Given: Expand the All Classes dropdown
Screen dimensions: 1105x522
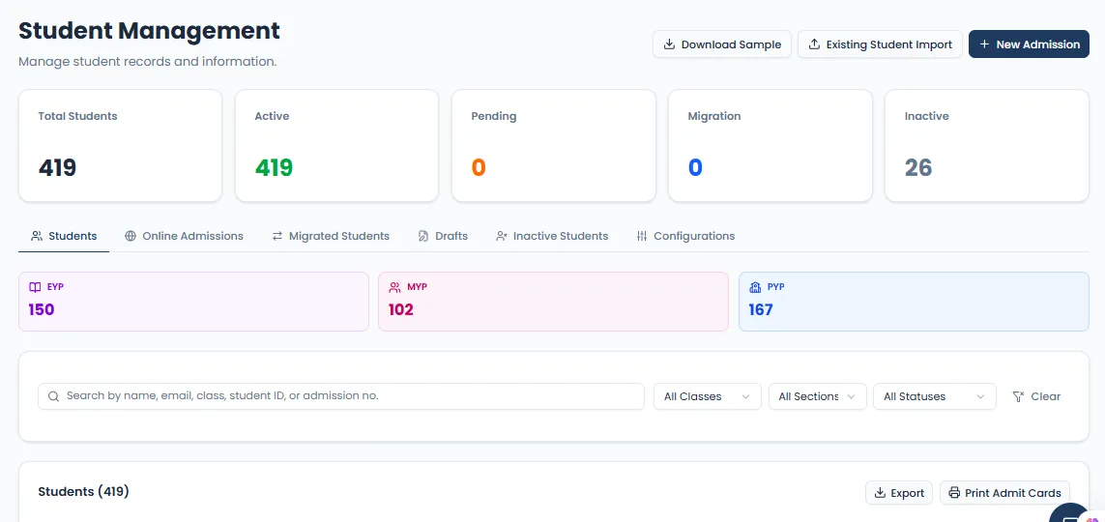Looking at the screenshot, I should (708, 396).
